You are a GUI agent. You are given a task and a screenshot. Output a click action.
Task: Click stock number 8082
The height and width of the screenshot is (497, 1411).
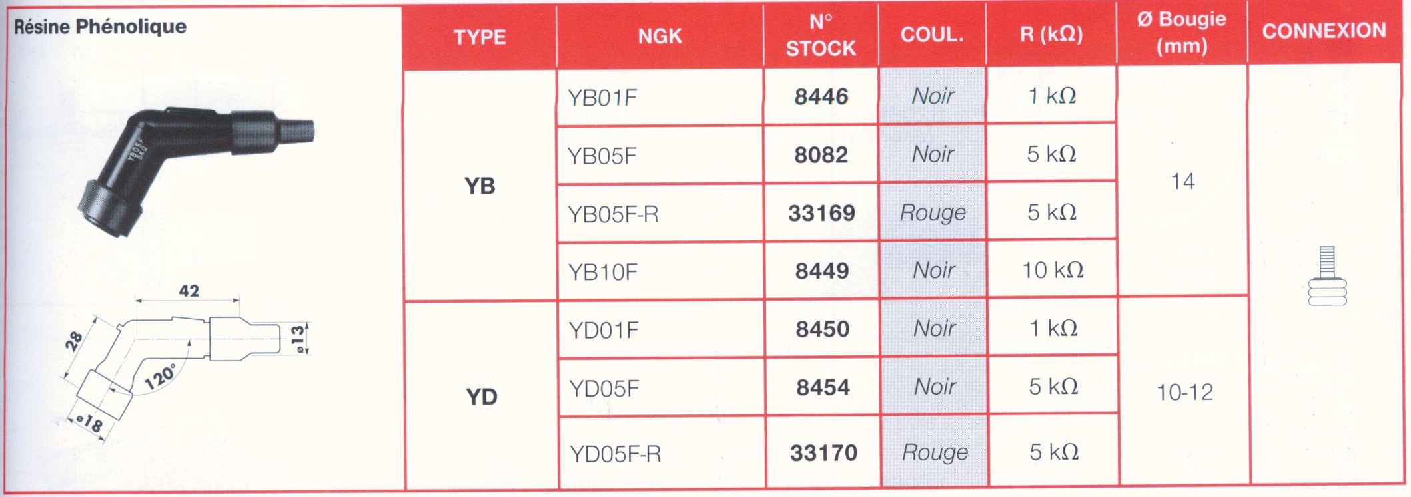[821, 155]
